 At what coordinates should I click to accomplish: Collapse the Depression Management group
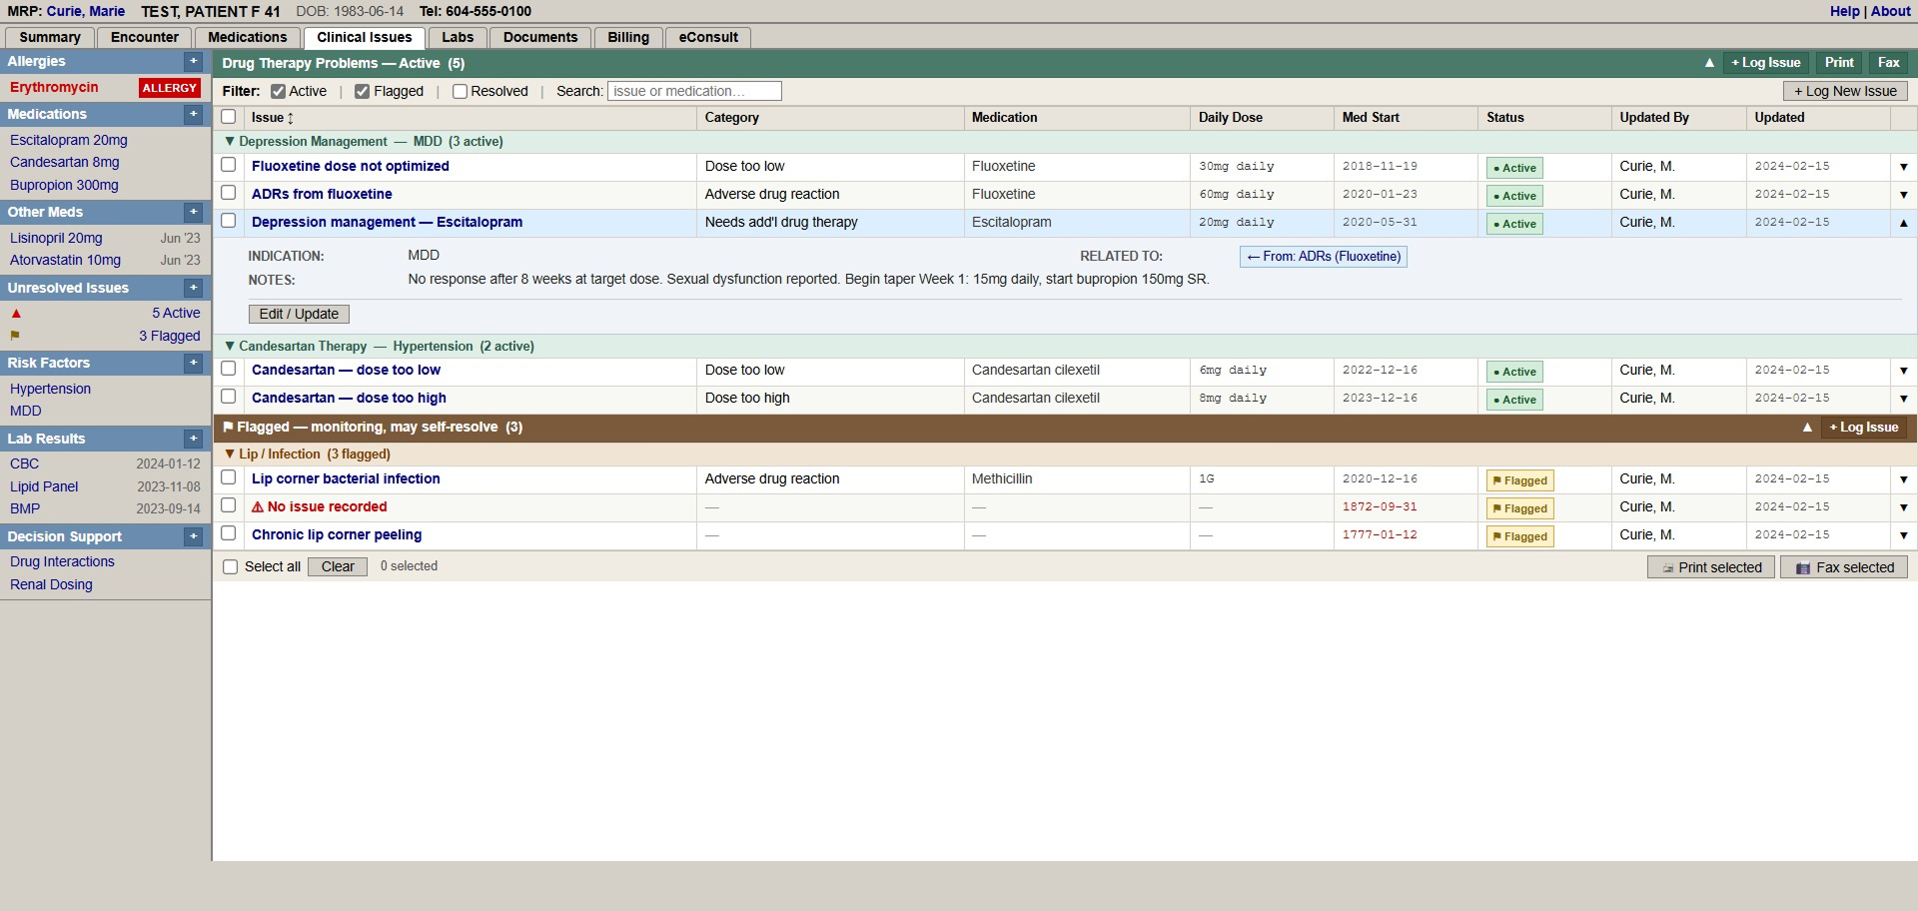230,142
